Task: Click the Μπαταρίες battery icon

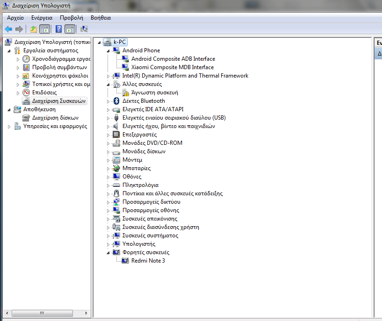Action: pos(116,168)
